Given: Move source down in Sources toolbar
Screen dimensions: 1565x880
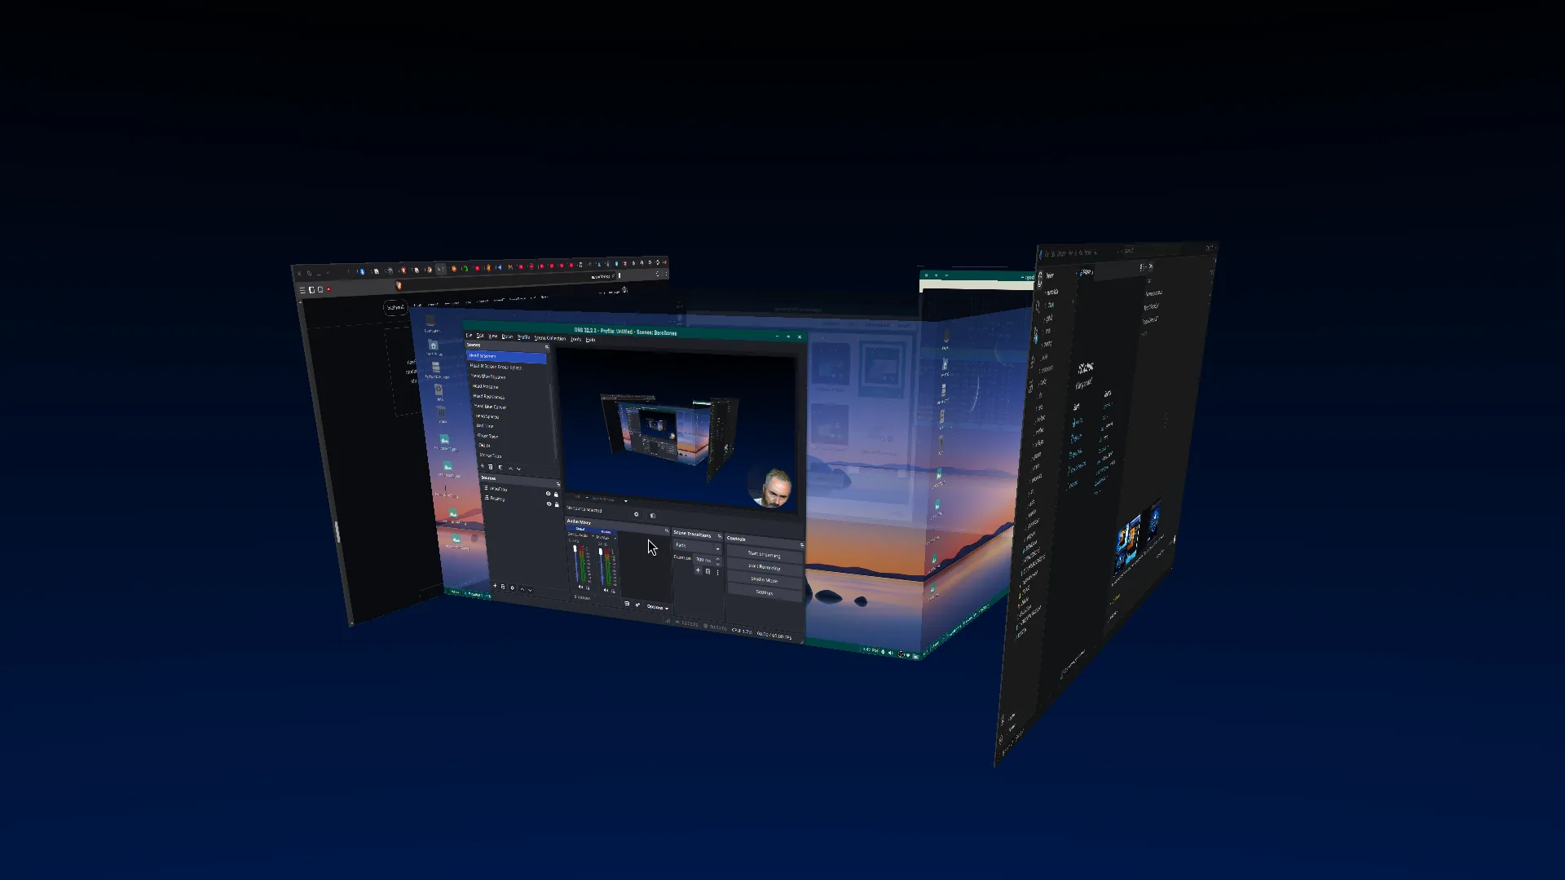Looking at the screenshot, I should [530, 590].
